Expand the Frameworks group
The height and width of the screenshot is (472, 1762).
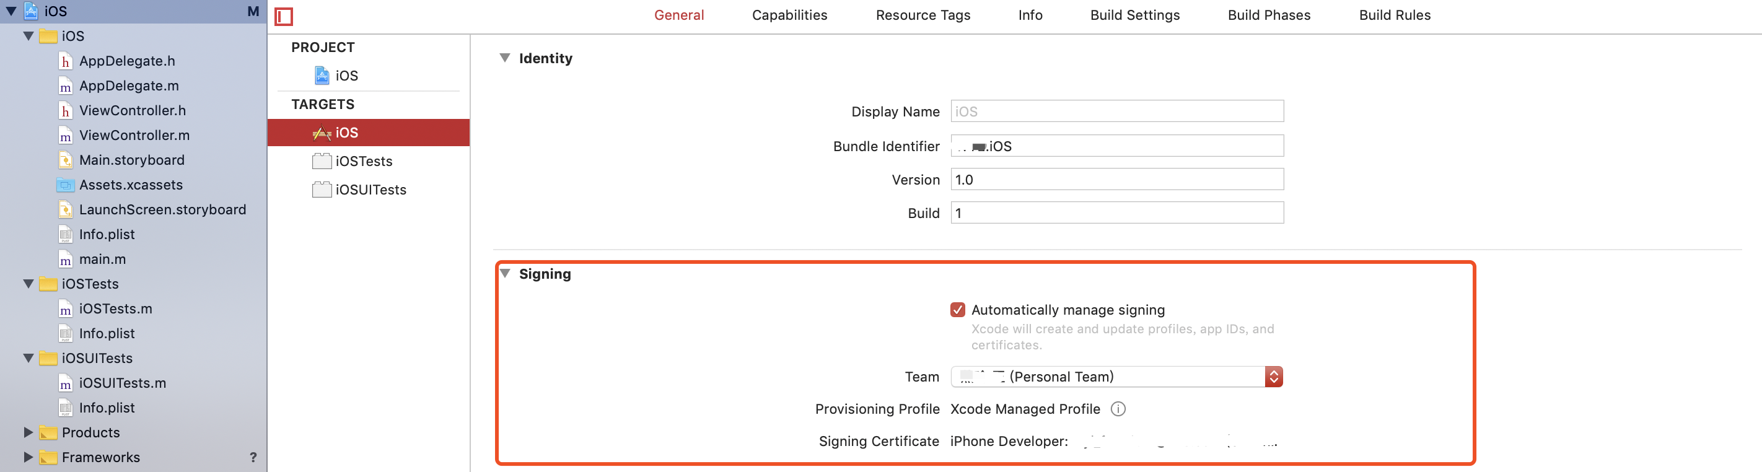[28, 457]
